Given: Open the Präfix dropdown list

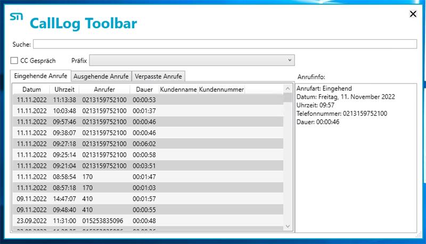Looking at the screenshot, I should pyautogui.click(x=191, y=61).
